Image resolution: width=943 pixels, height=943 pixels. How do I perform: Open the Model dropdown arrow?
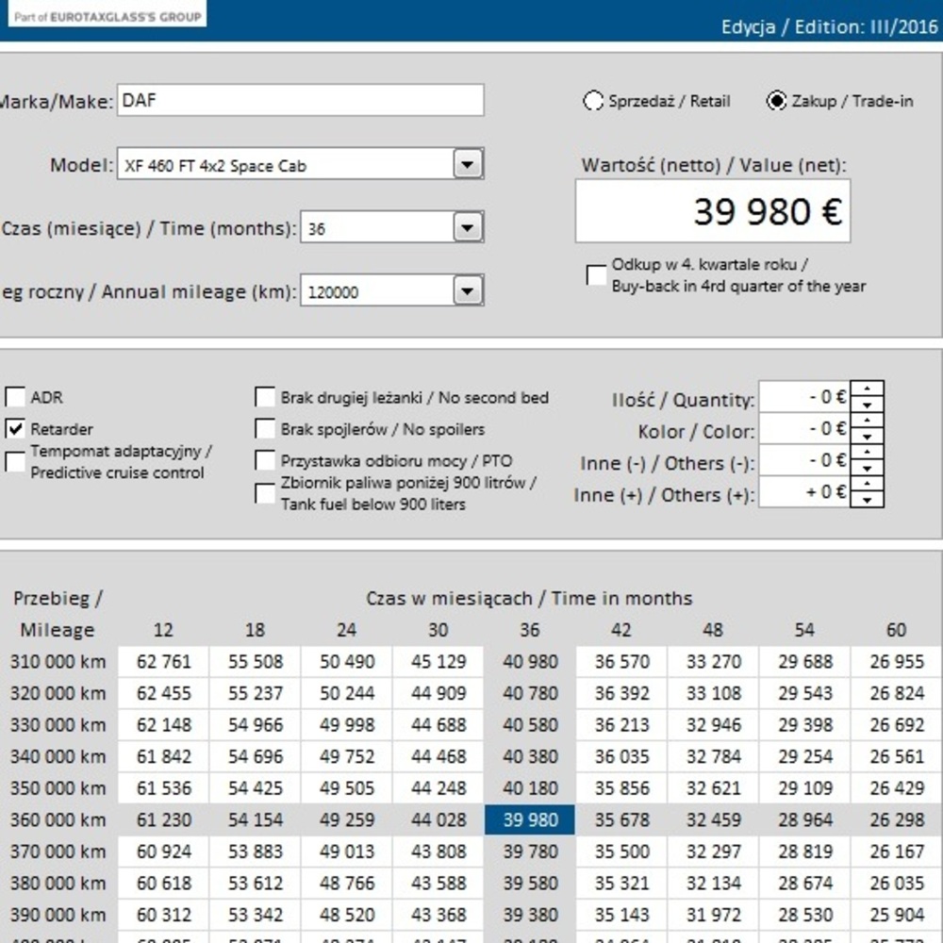click(468, 163)
